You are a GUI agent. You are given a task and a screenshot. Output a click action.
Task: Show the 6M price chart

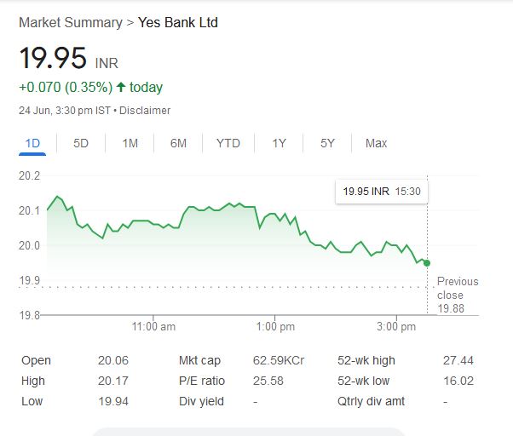coord(178,143)
